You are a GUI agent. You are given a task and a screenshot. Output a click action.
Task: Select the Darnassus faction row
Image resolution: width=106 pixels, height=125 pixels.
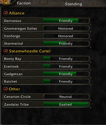[46, 21]
